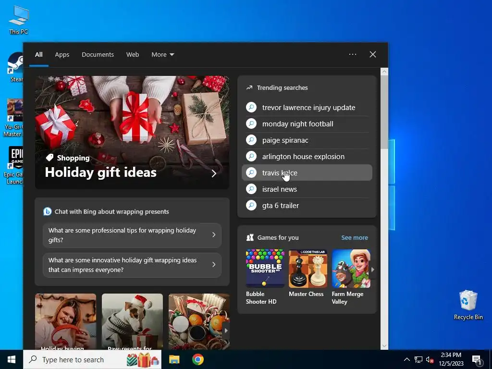Click search icon beside monday night football
This screenshot has width=492, height=369.
click(251, 123)
